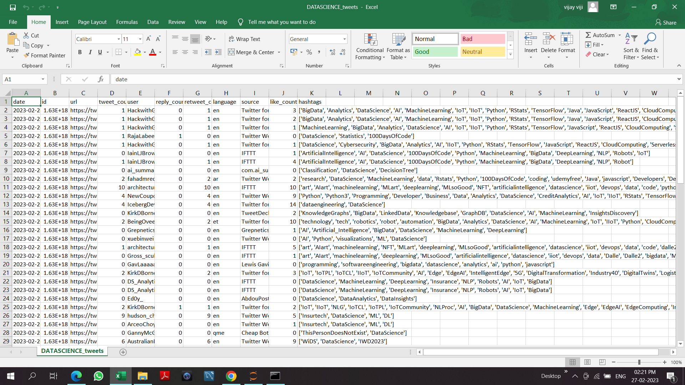Expand the Merge & Center dropdown
685x385 pixels.
pyautogui.click(x=279, y=52)
